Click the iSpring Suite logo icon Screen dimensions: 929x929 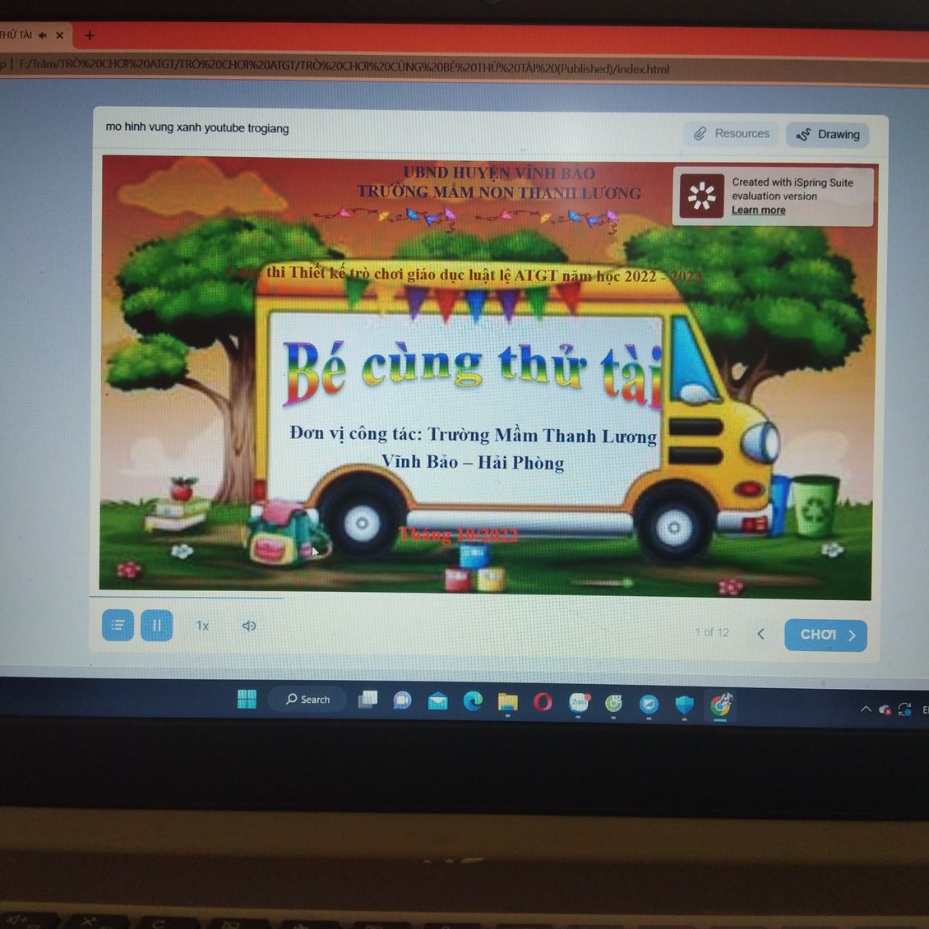click(x=701, y=196)
